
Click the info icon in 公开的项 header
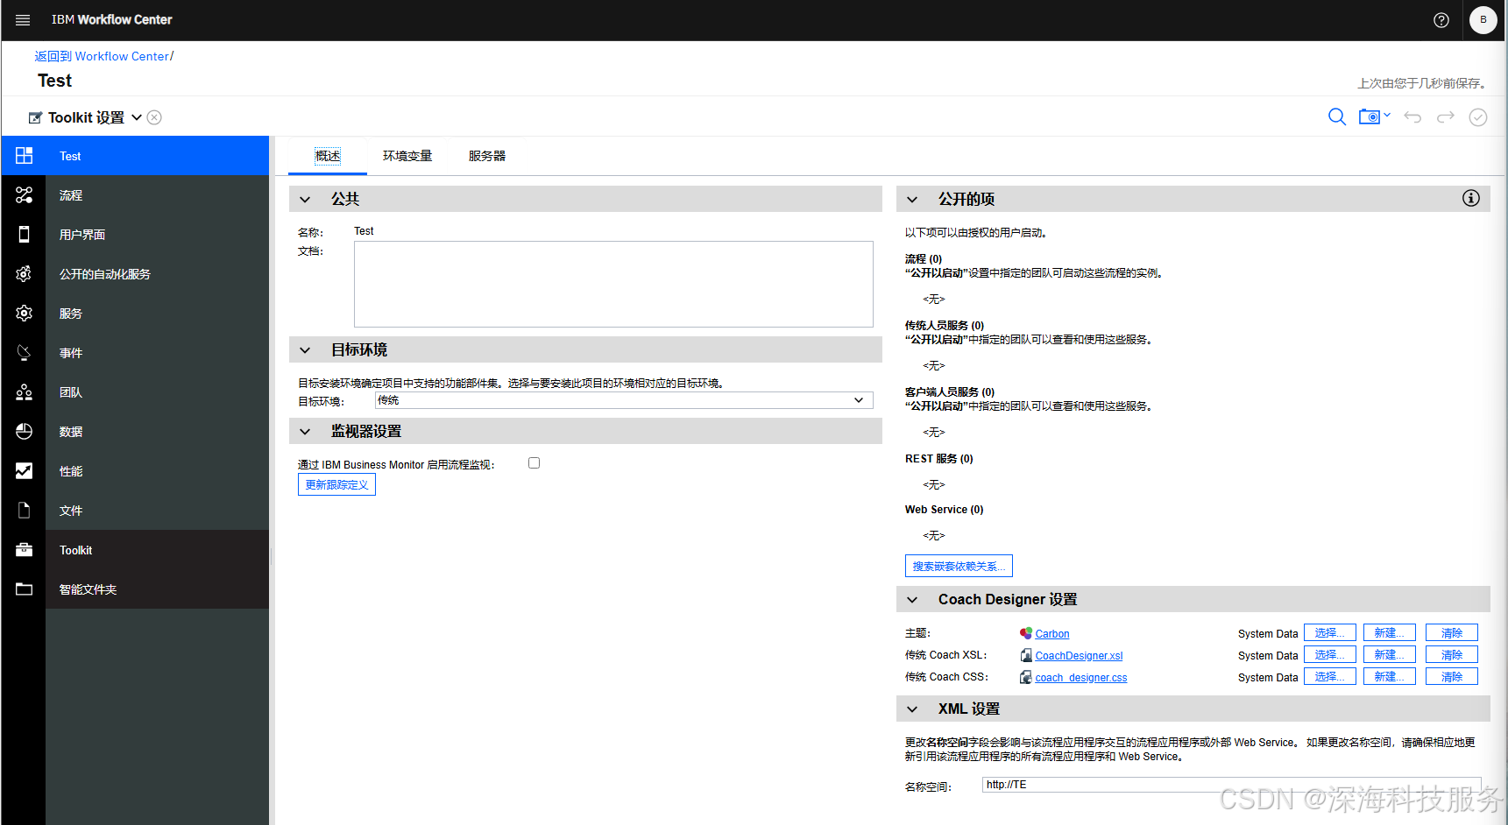point(1471,199)
